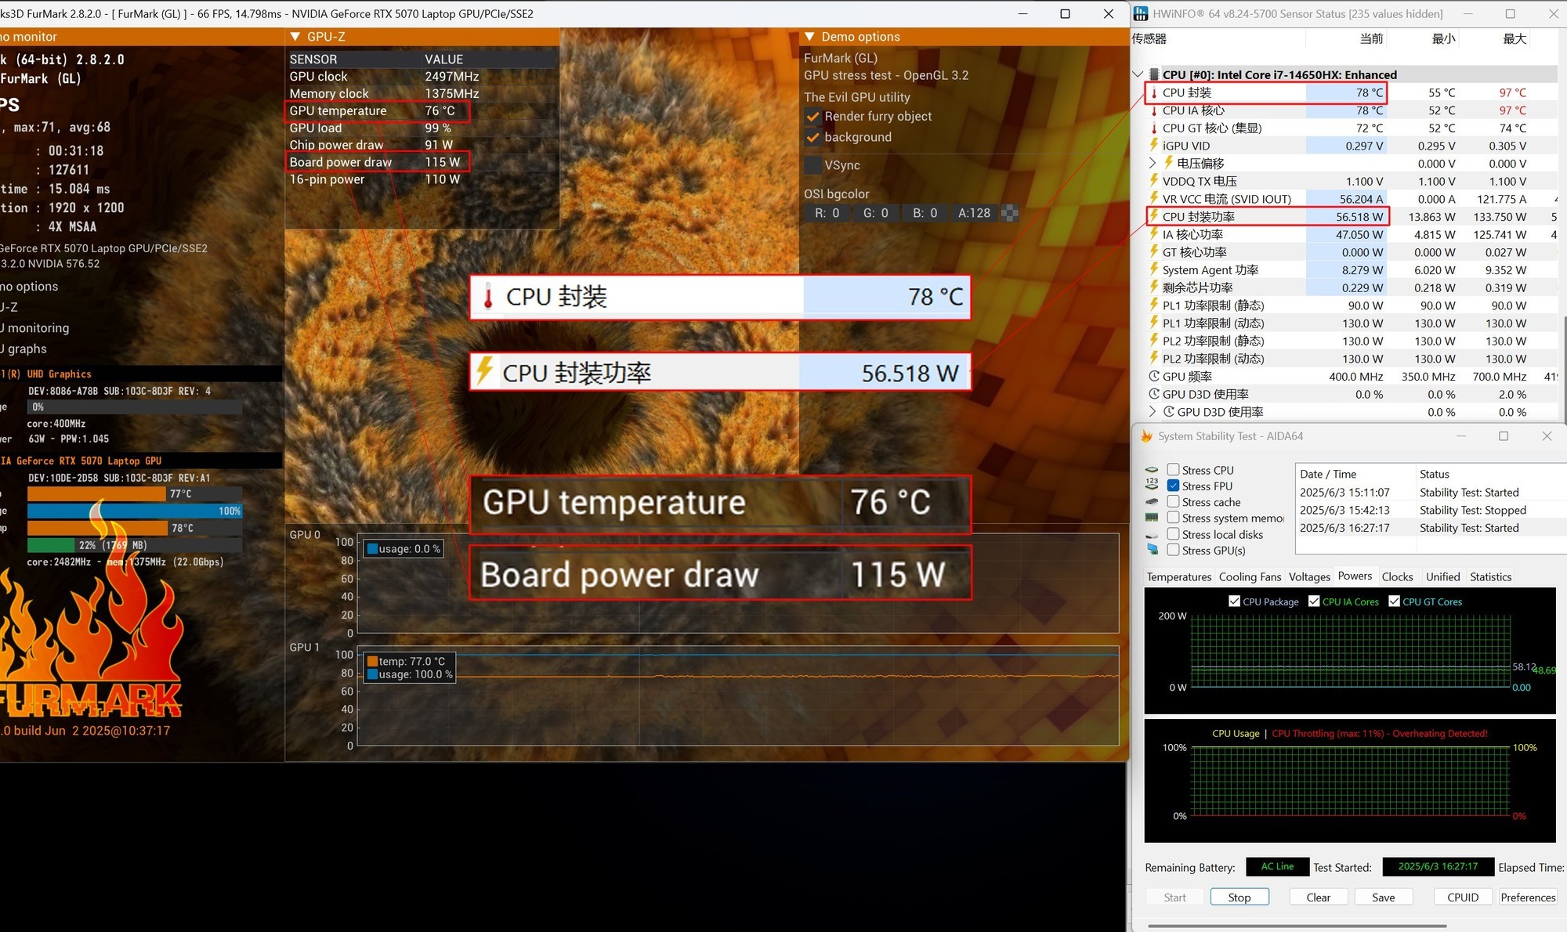Viewport: 1567px width, 932px height.
Task: Switch to the Temperatures tab
Action: coord(1178,576)
